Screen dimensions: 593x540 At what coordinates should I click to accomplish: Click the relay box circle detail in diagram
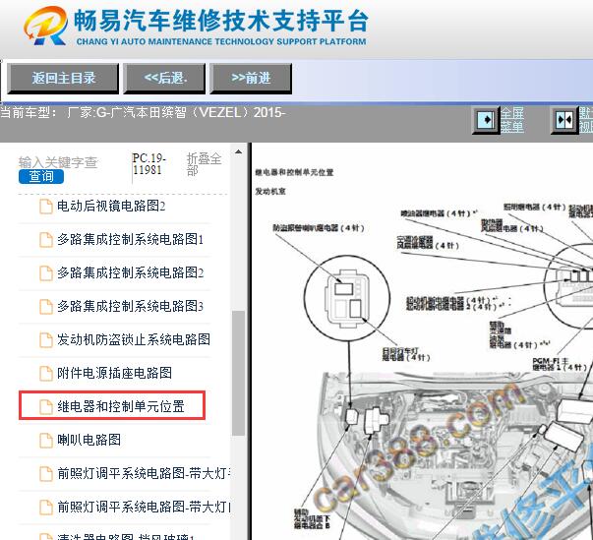pyautogui.click(x=347, y=298)
